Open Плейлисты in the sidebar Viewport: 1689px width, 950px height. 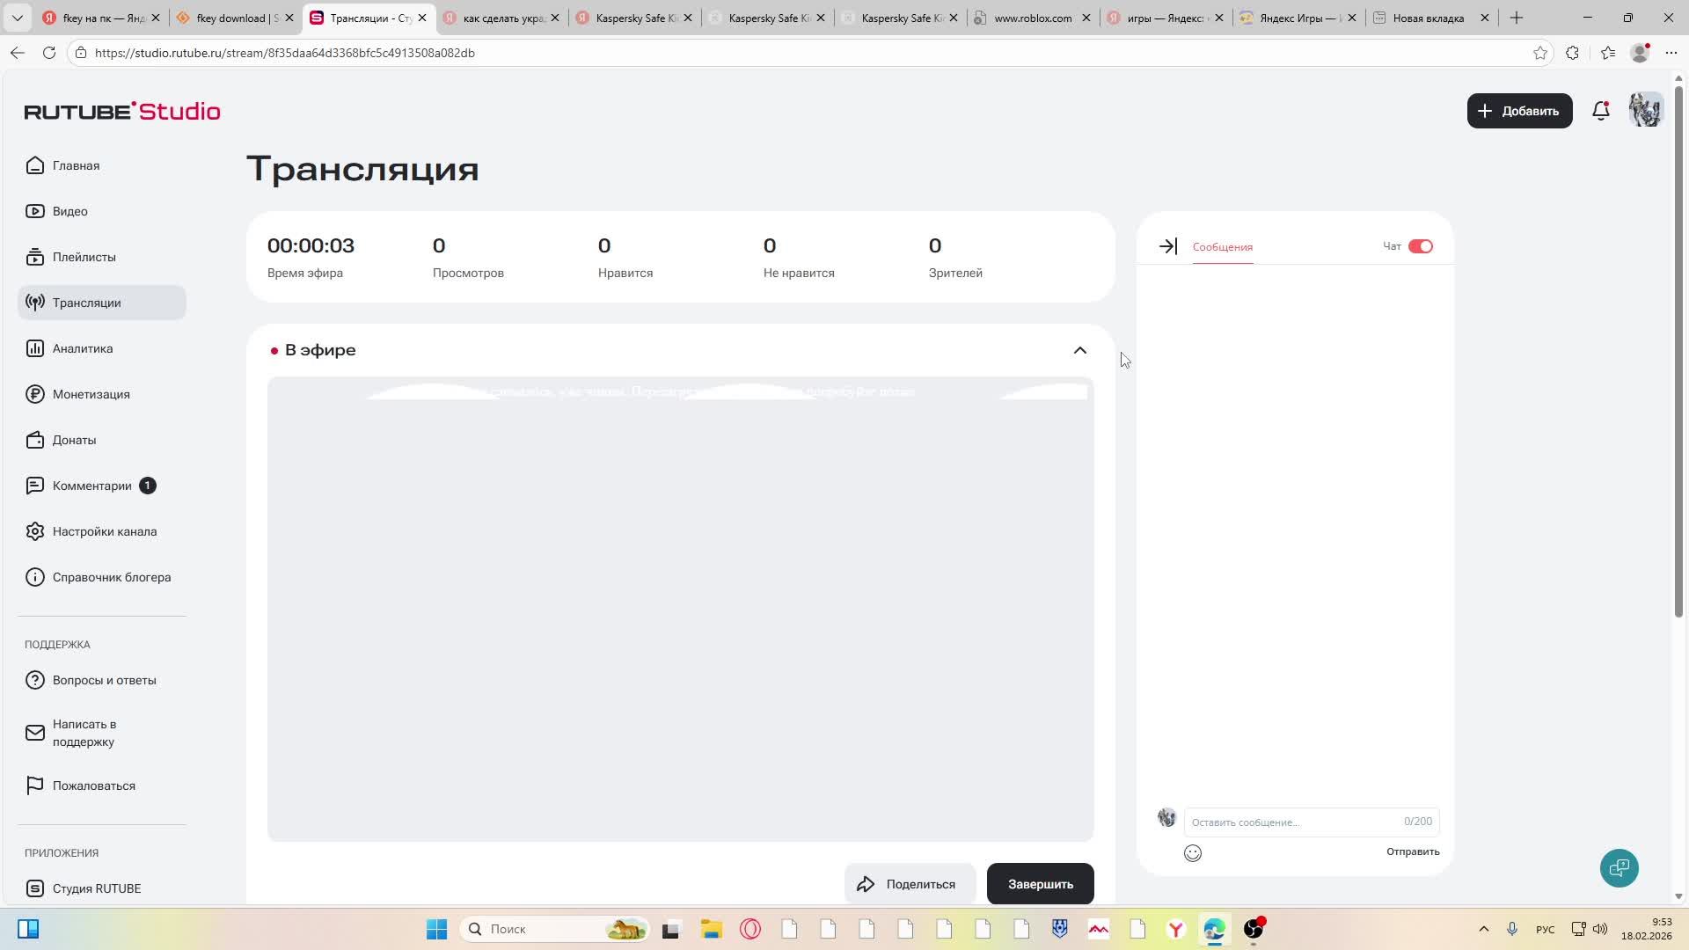(x=84, y=257)
